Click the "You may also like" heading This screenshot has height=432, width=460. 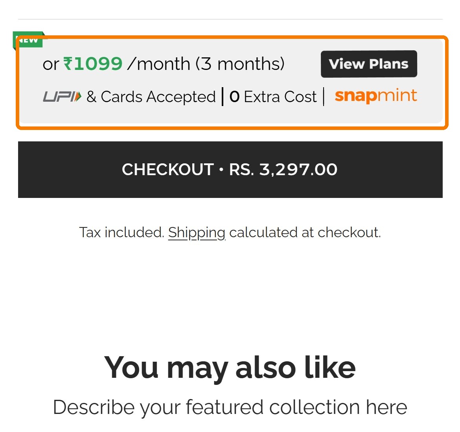(230, 368)
